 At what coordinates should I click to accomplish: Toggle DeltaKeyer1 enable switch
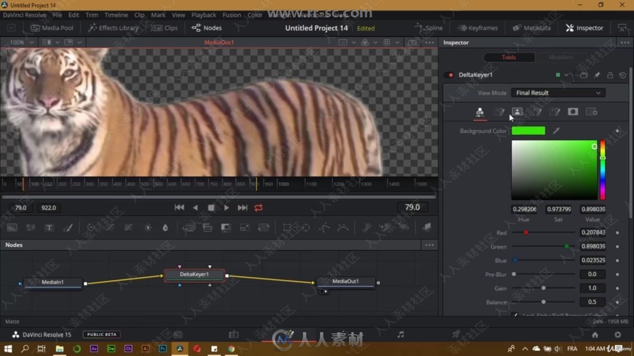[450, 75]
